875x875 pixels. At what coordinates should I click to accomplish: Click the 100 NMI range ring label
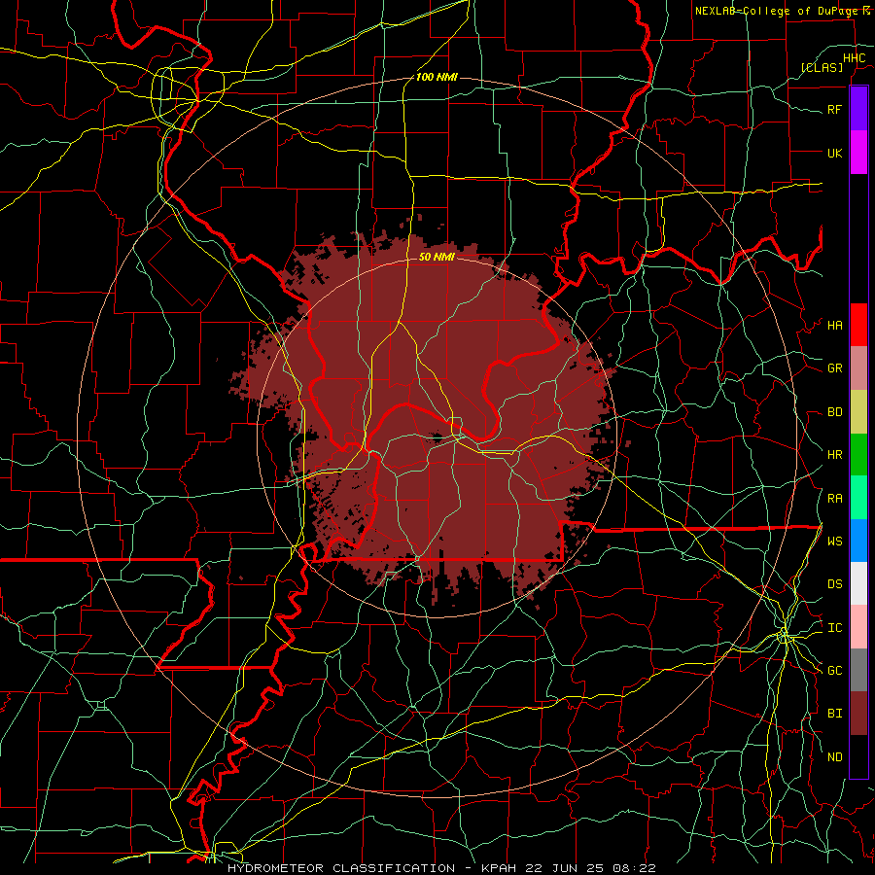point(437,77)
